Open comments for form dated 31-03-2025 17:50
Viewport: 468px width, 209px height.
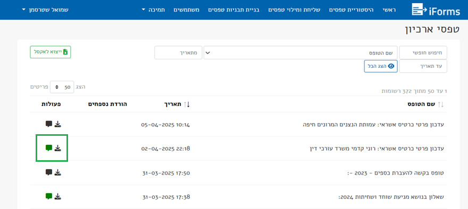[x=49, y=172]
